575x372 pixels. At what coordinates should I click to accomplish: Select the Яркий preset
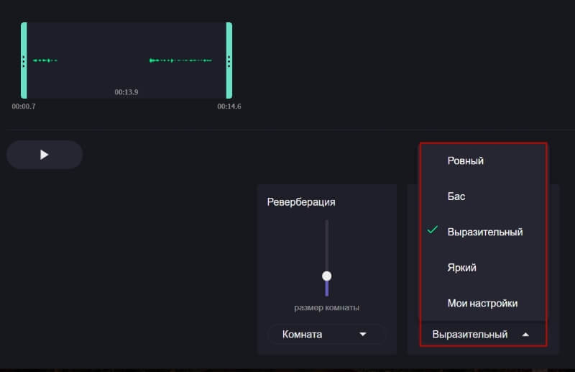coord(461,268)
